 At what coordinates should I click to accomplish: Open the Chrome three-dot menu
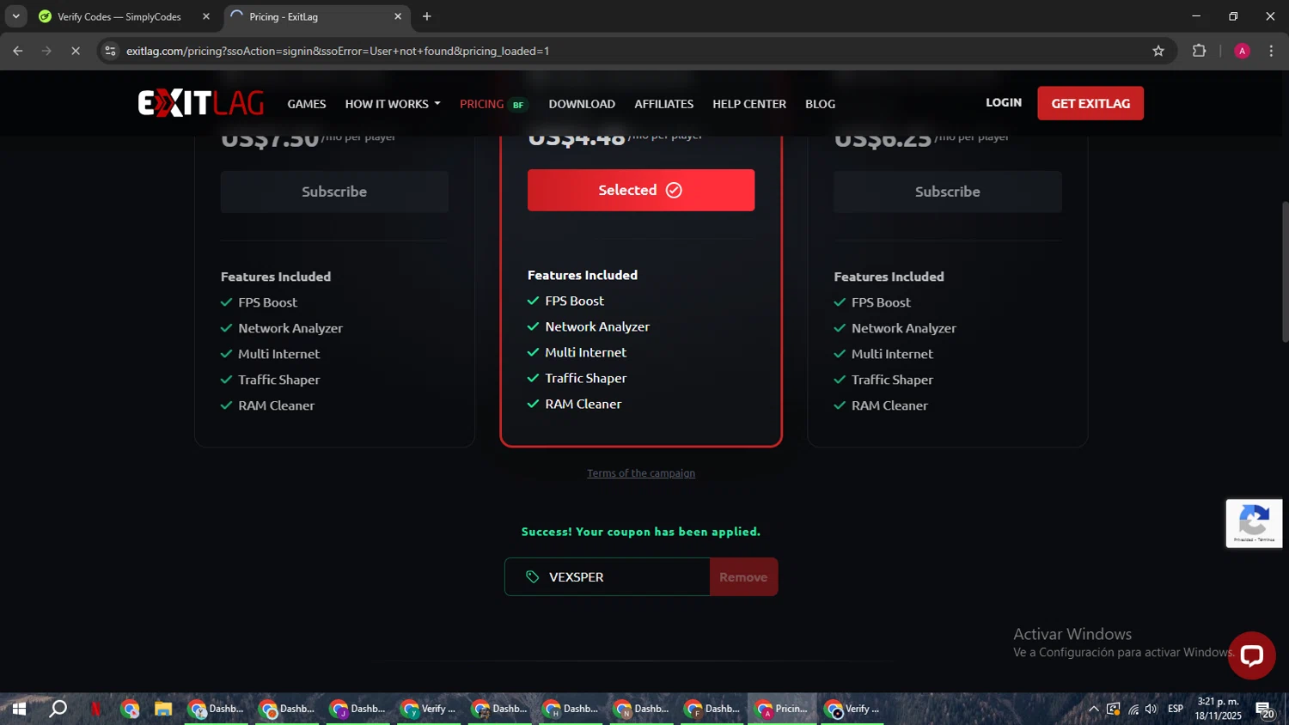[x=1271, y=51]
